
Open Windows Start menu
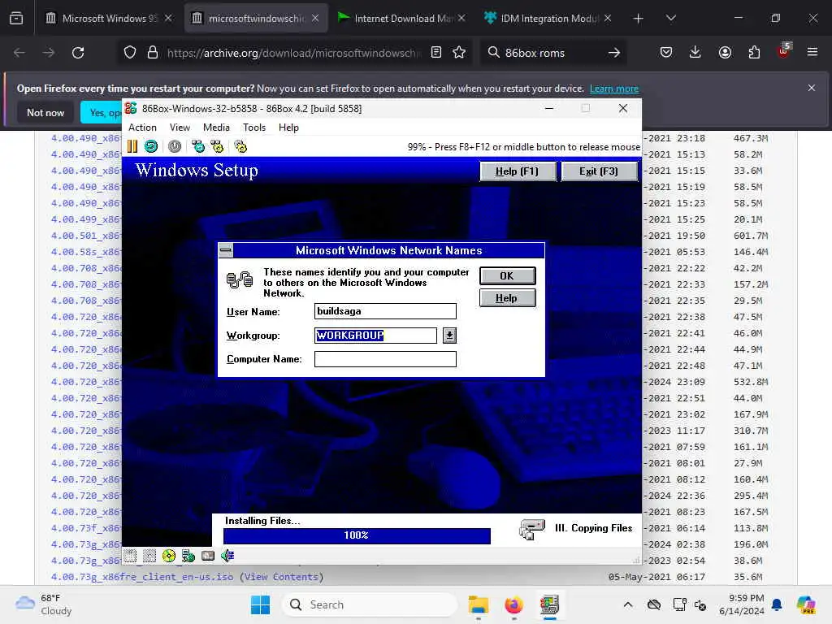[260, 604]
